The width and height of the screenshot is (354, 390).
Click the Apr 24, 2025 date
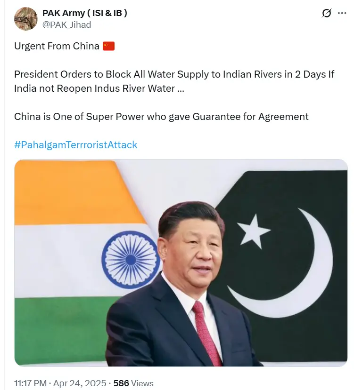pos(80,383)
